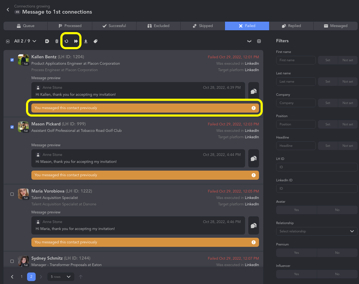Set Avatar filter to No
Viewport: 359px width, 284px height.
(337, 210)
